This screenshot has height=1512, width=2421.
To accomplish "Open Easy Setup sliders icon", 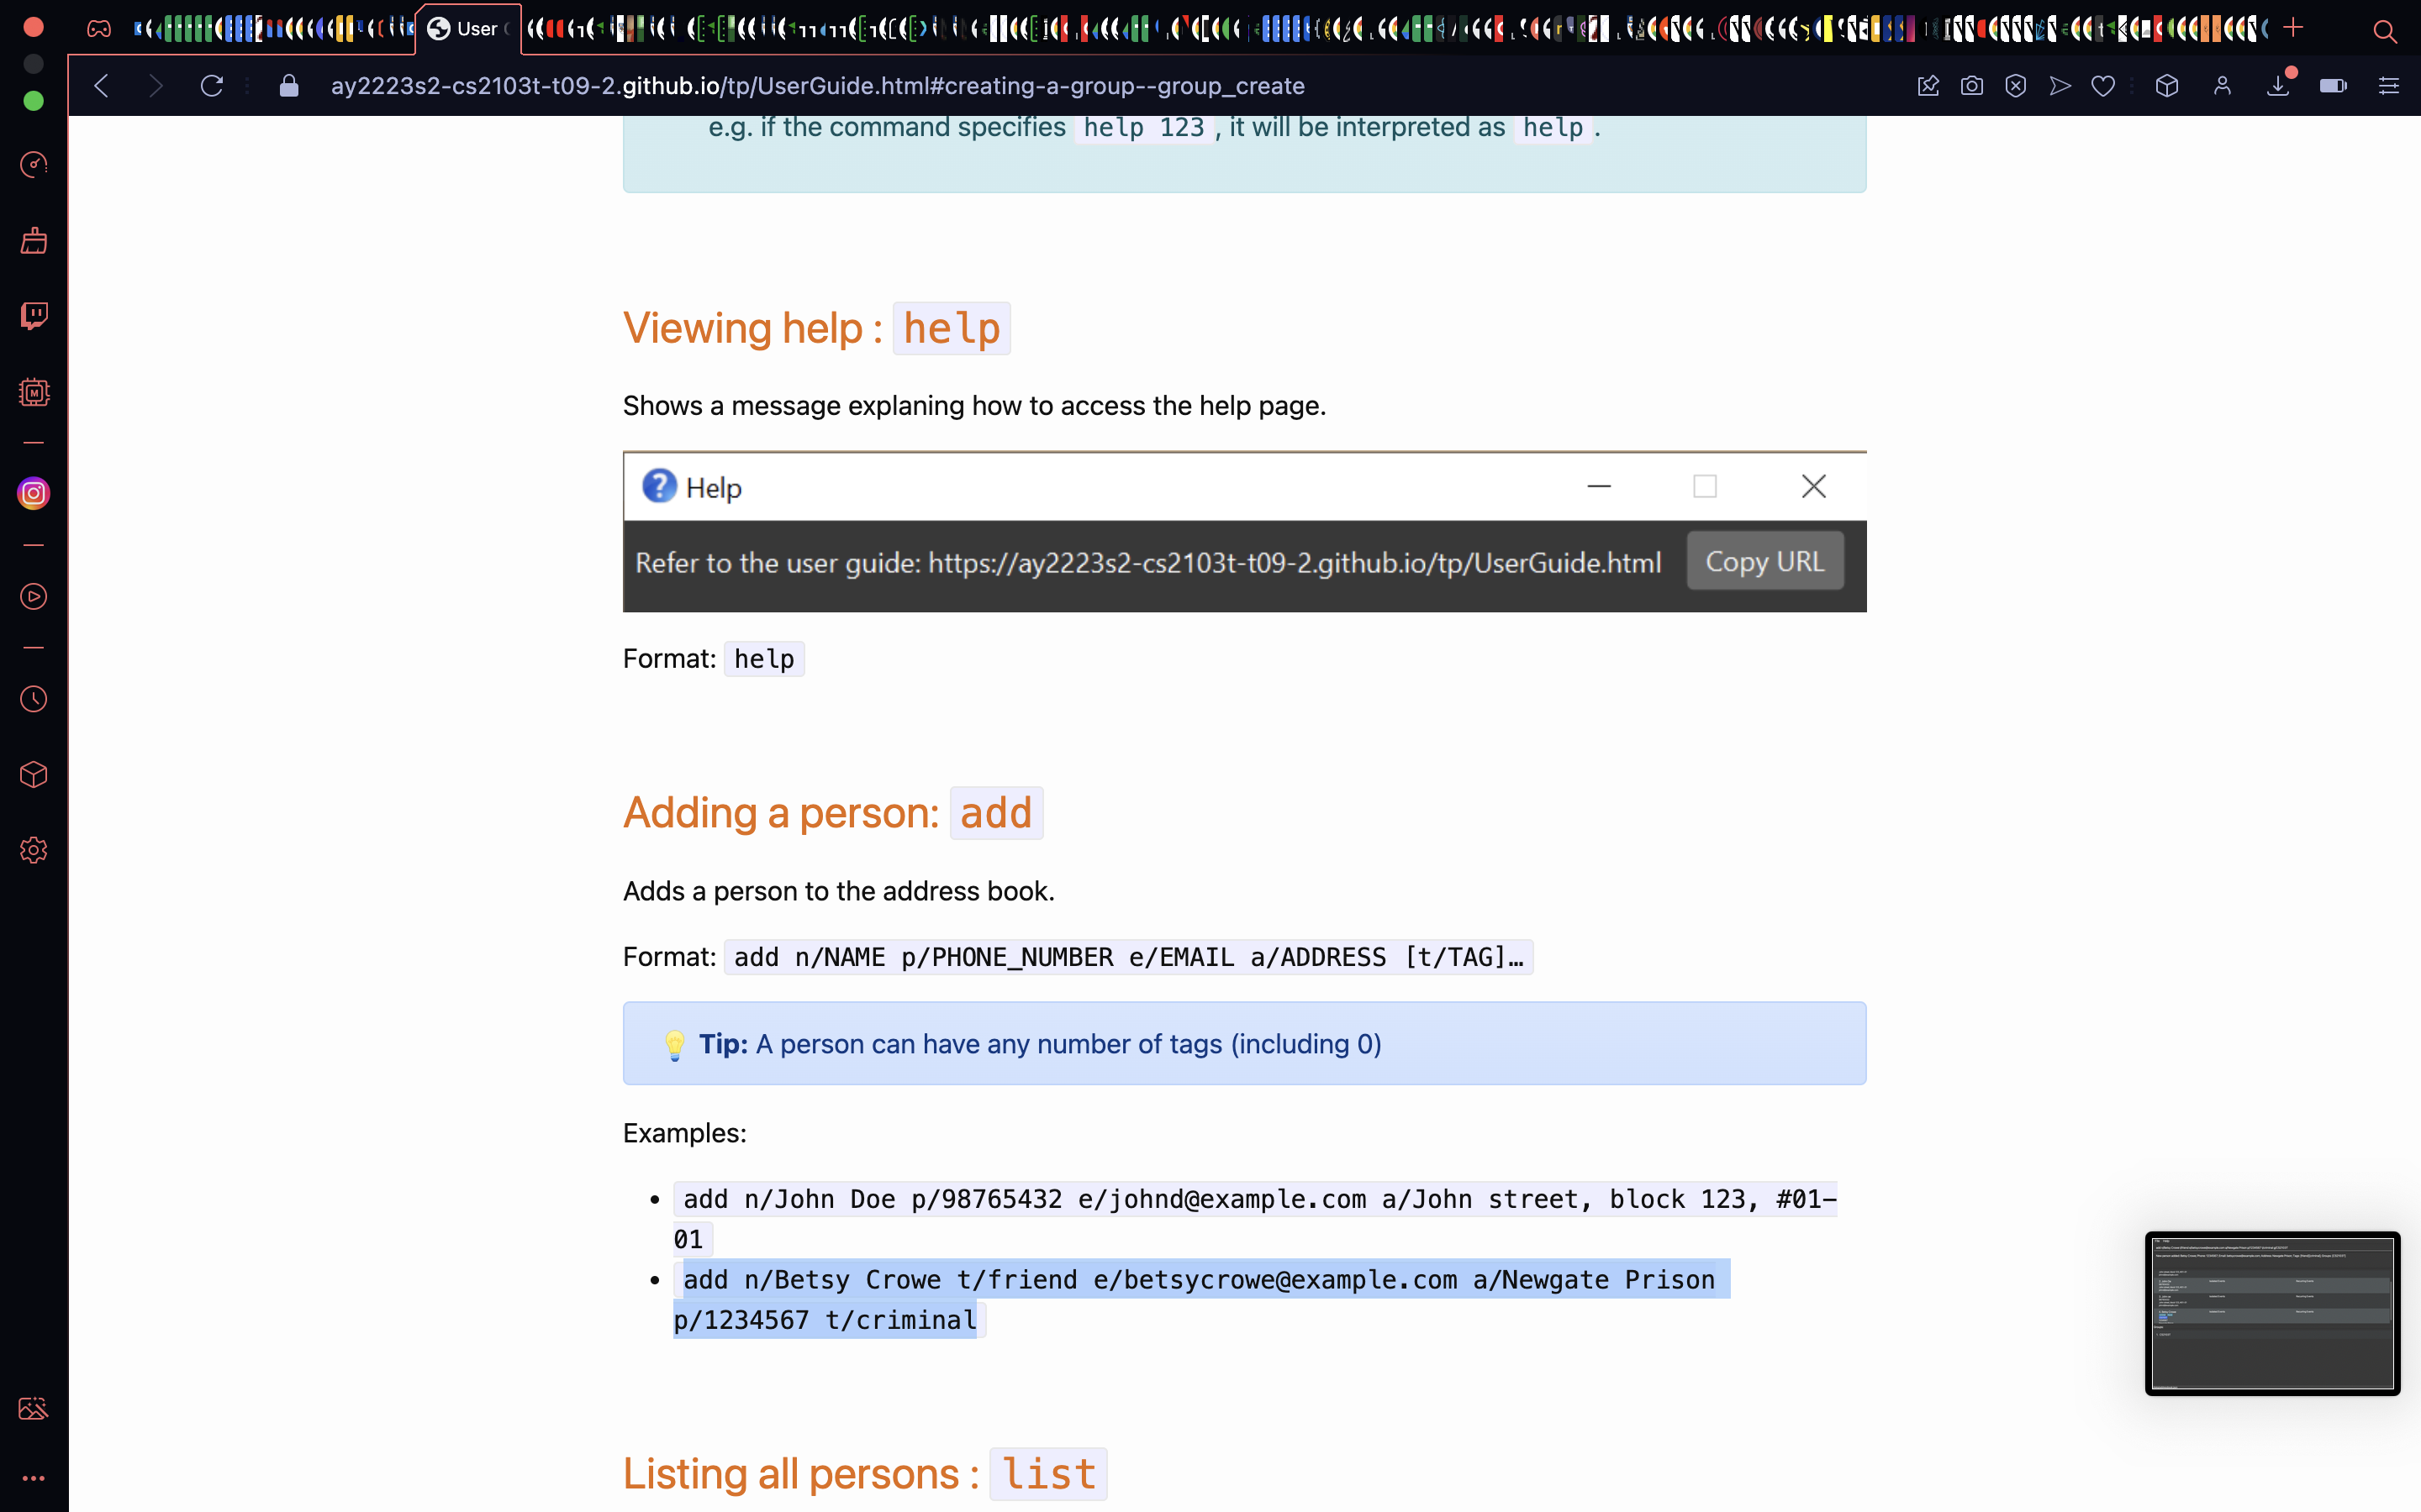I will 2388,86.
